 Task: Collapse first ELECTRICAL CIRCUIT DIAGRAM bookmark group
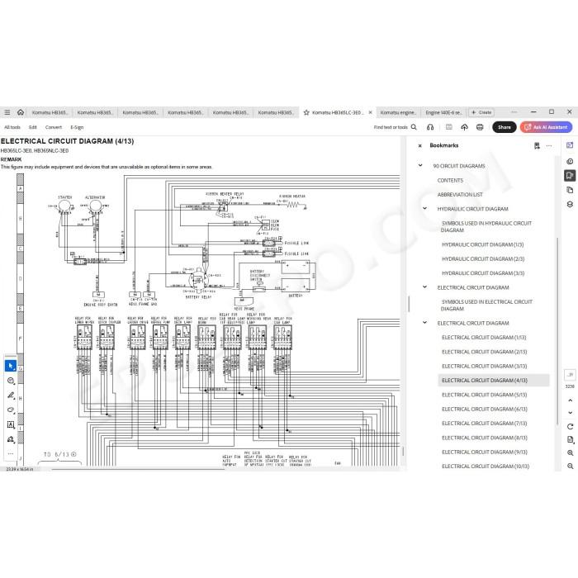(424, 287)
